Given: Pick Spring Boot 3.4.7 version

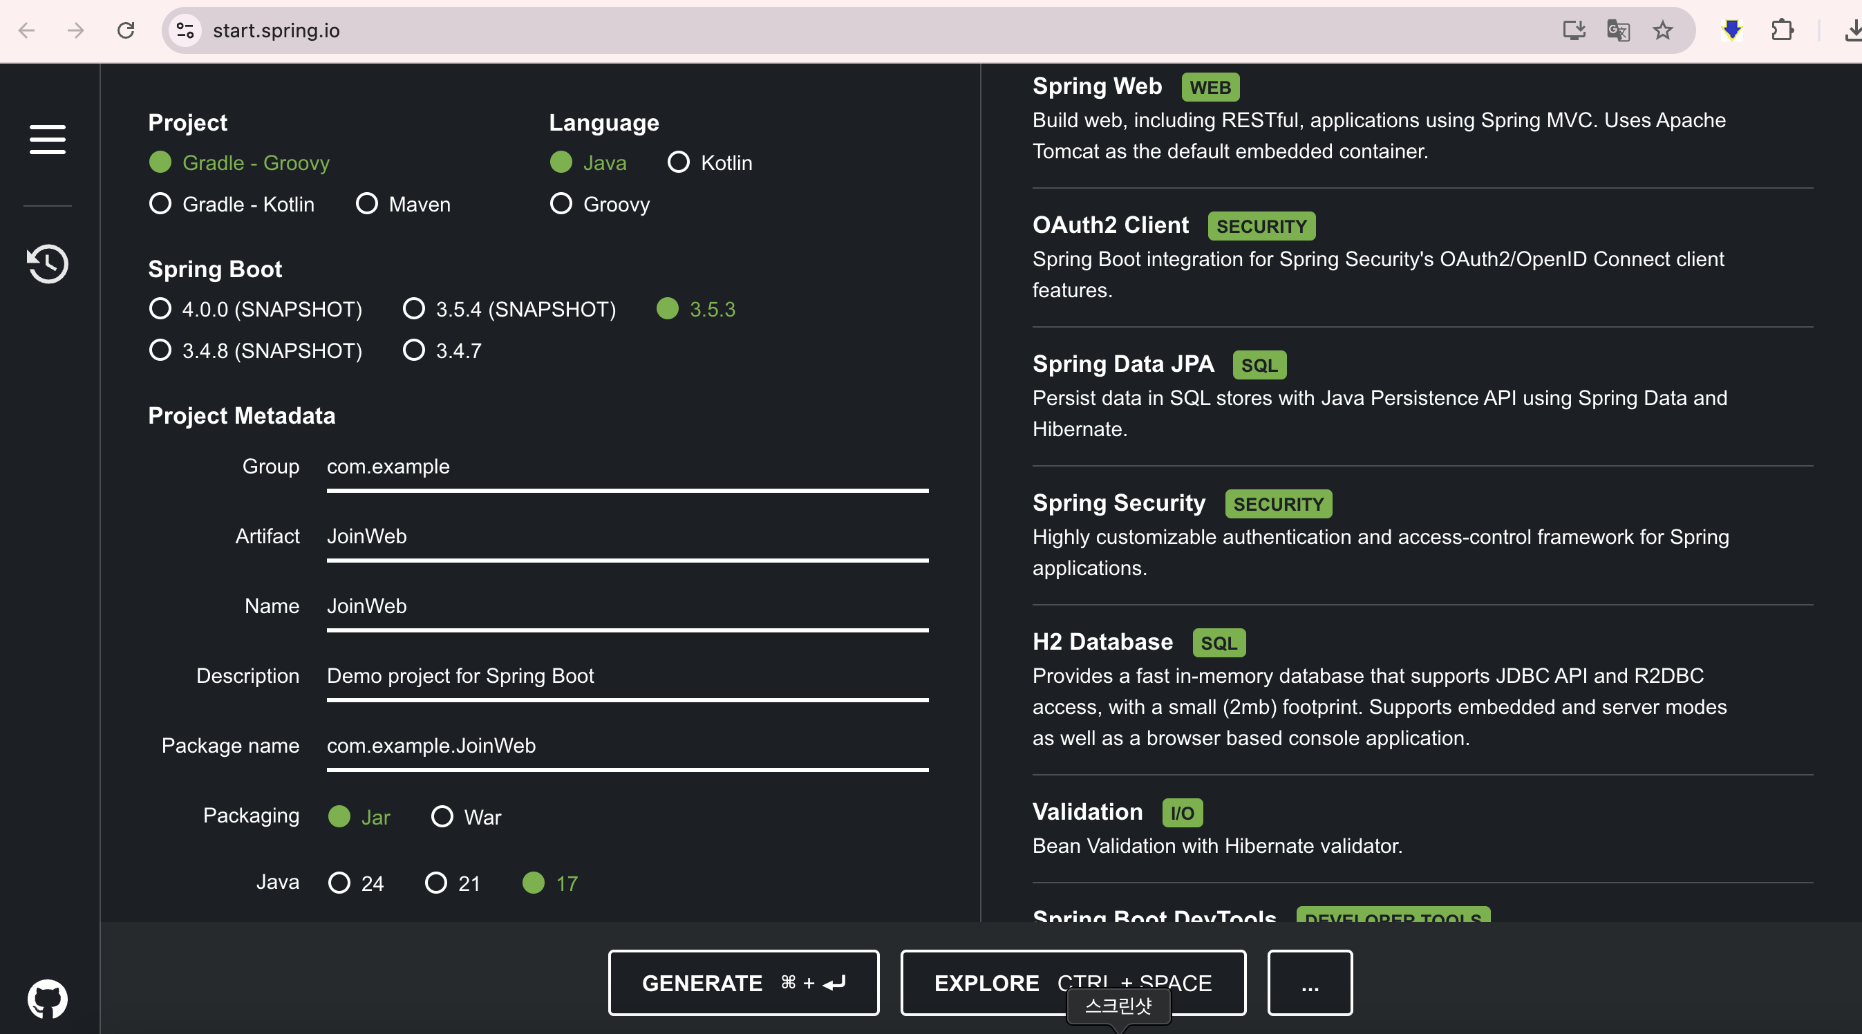Looking at the screenshot, I should (x=413, y=350).
